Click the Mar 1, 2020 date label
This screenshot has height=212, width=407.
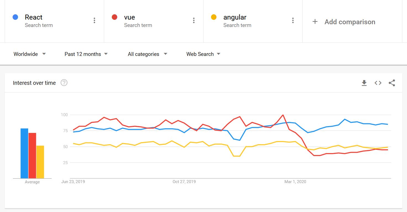click(x=295, y=182)
